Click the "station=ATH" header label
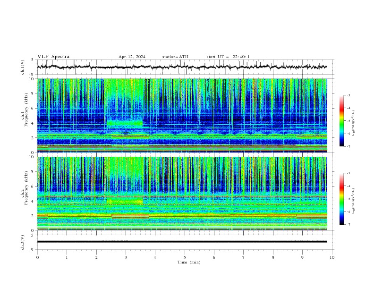 pos(175,57)
